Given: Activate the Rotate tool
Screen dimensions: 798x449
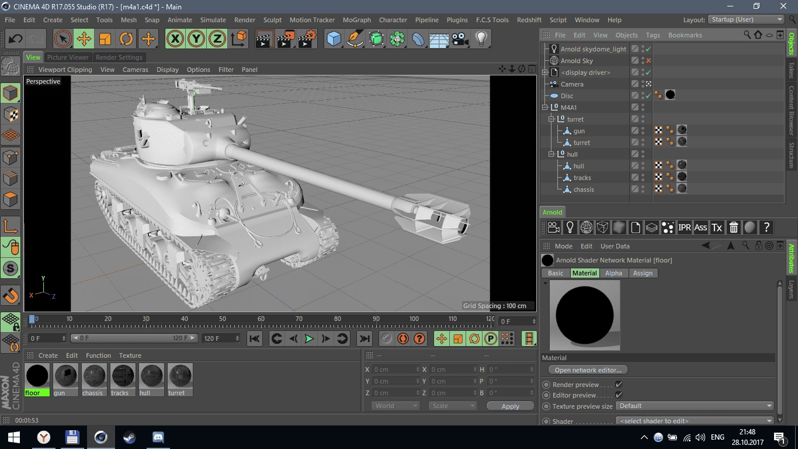Looking at the screenshot, I should coord(126,39).
